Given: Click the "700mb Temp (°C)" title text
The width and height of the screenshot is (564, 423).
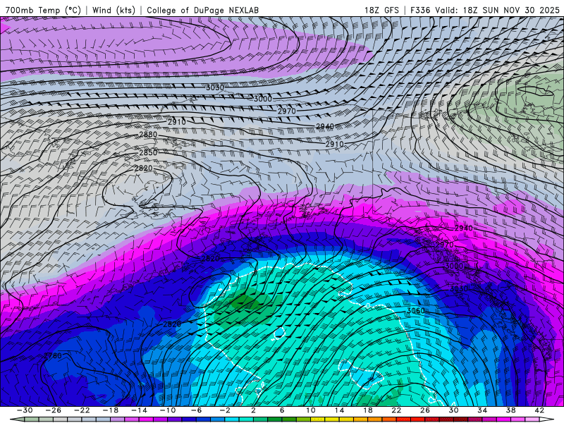Looking at the screenshot, I should coord(43,10).
